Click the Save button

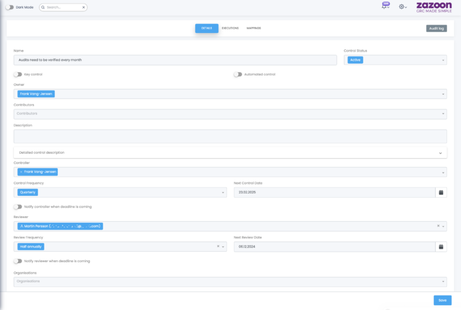click(x=442, y=300)
